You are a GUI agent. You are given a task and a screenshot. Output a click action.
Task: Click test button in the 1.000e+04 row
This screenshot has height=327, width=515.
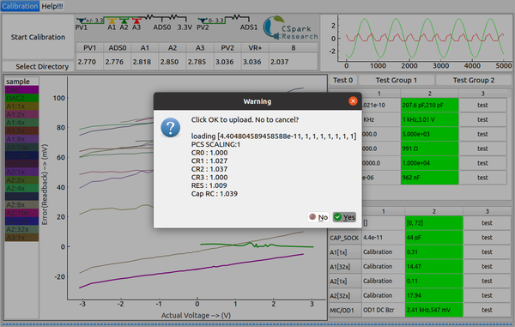point(482,163)
